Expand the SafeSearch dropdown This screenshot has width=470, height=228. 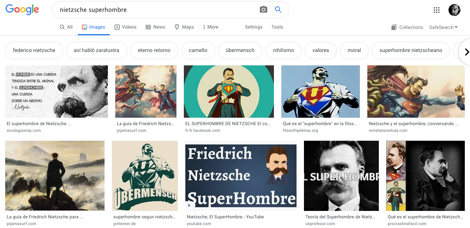pyautogui.click(x=443, y=27)
